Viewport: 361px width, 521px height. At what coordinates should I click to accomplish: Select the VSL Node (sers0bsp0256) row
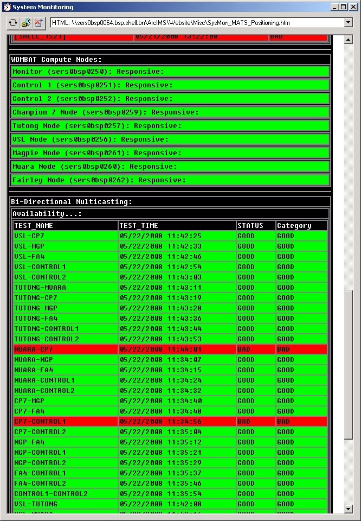point(170,139)
